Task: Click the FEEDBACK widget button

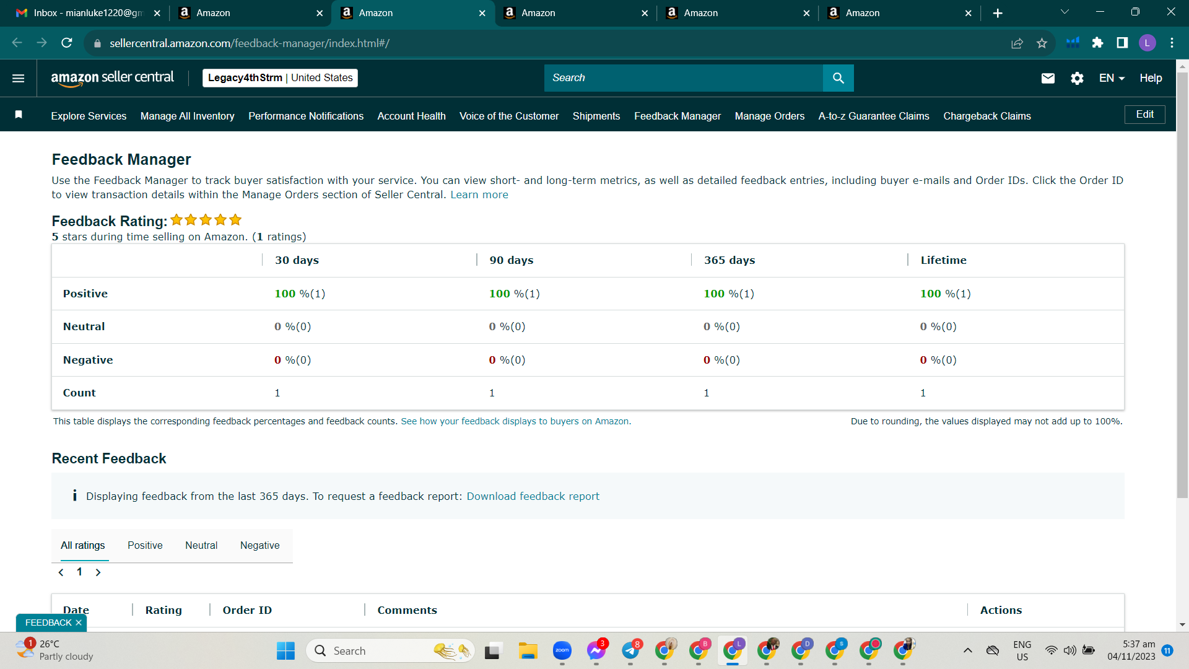Action: pyautogui.click(x=48, y=623)
